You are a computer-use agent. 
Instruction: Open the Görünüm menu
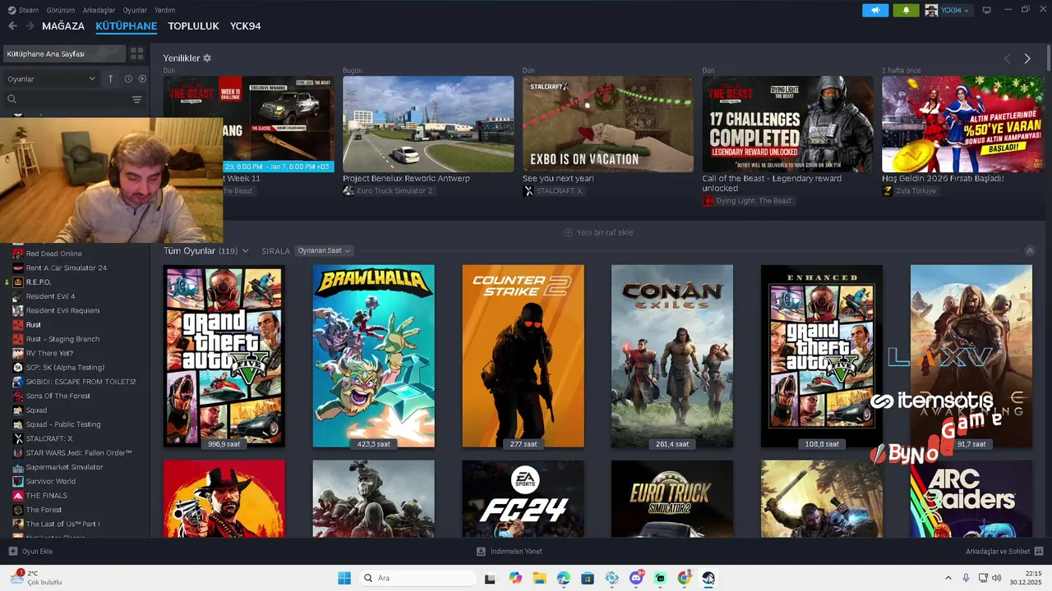click(61, 10)
